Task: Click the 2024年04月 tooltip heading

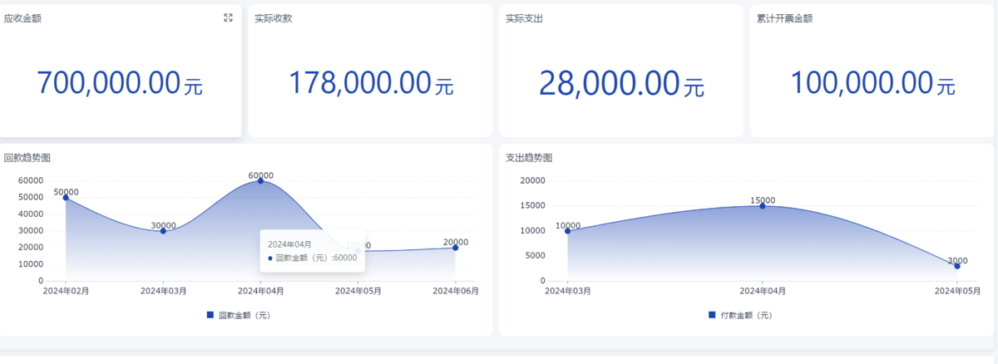Action: 289,243
